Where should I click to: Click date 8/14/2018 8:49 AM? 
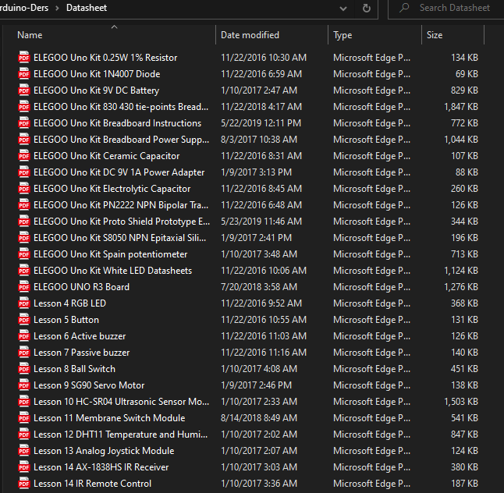coord(259,418)
